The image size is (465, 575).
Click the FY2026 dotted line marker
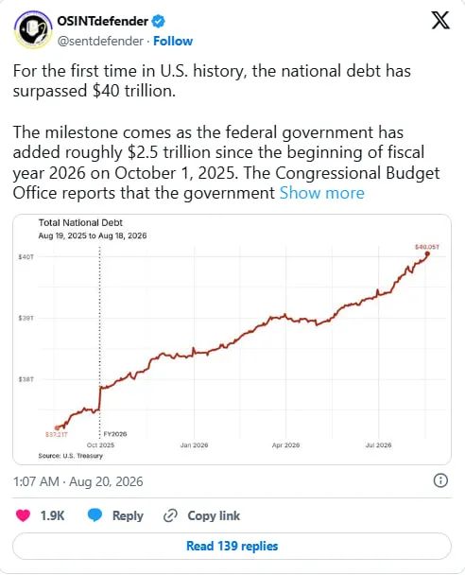coord(99,341)
